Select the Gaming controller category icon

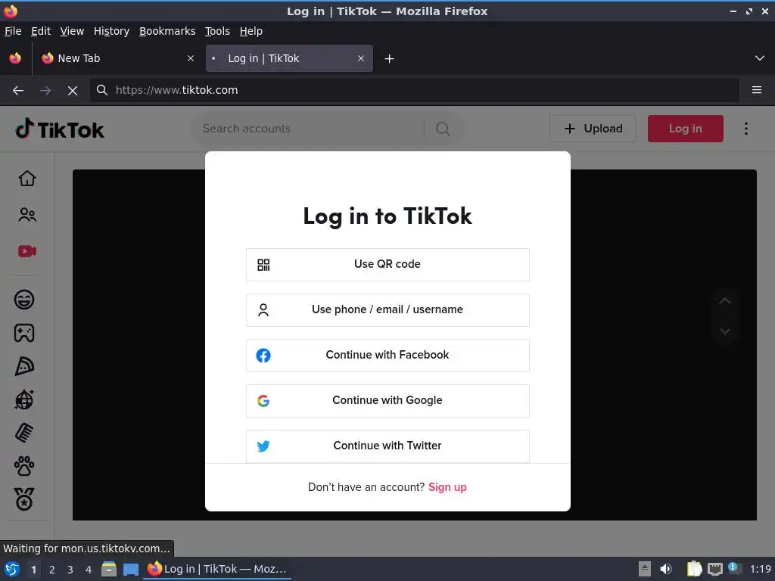click(x=24, y=333)
